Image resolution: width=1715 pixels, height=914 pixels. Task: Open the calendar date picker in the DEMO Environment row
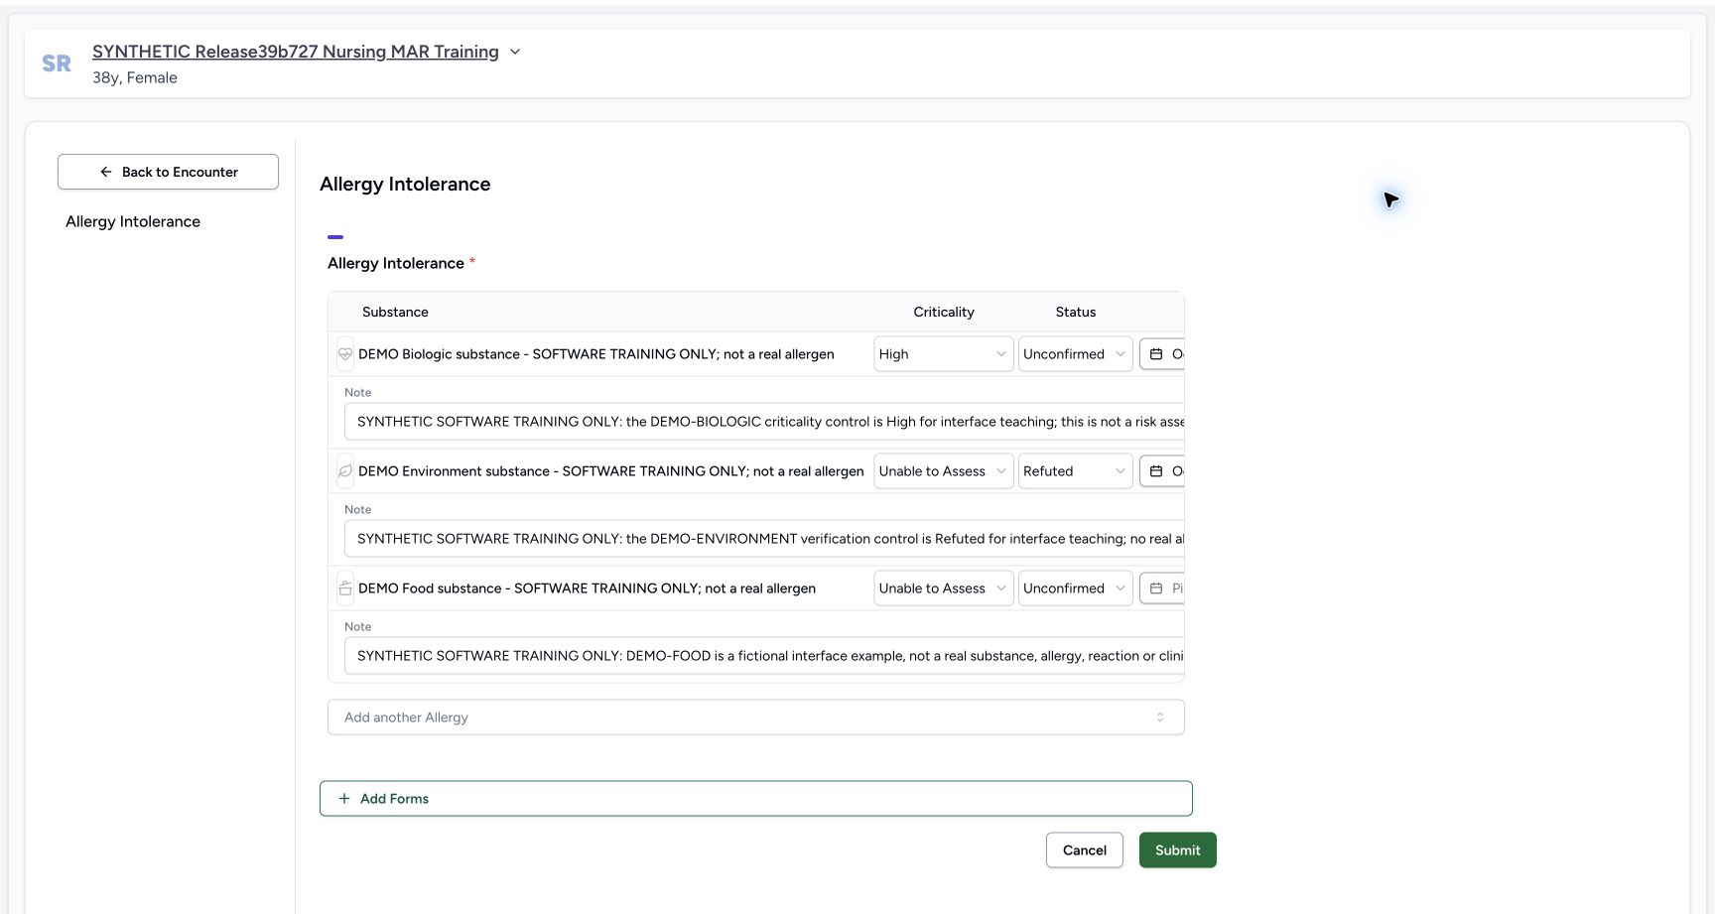point(1162,471)
